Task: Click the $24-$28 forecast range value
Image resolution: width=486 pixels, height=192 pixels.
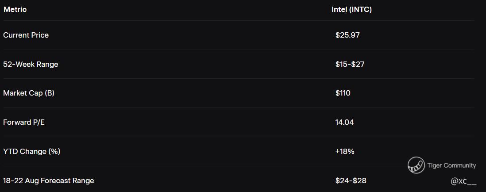Action: pyautogui.click(x=351, y=180)
